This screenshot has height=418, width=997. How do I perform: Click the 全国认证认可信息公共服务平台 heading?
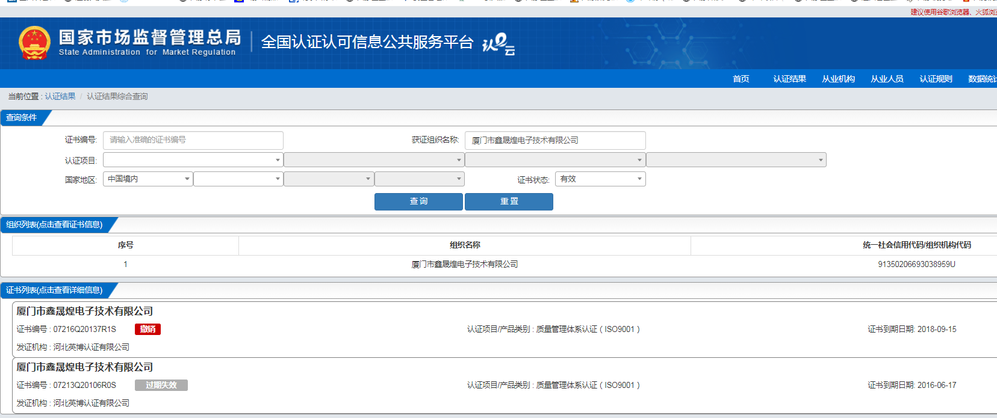click(367, 42)
